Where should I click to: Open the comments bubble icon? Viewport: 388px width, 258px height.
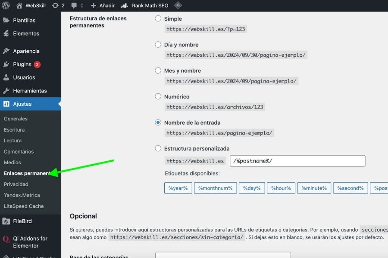click(74, 6)
